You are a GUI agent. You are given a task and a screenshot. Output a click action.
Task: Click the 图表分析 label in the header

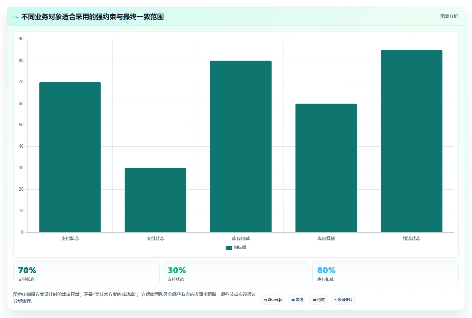point(449,16)
